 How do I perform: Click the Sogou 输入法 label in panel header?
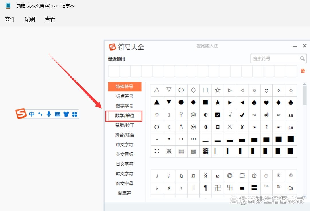[x=207, y=46]
